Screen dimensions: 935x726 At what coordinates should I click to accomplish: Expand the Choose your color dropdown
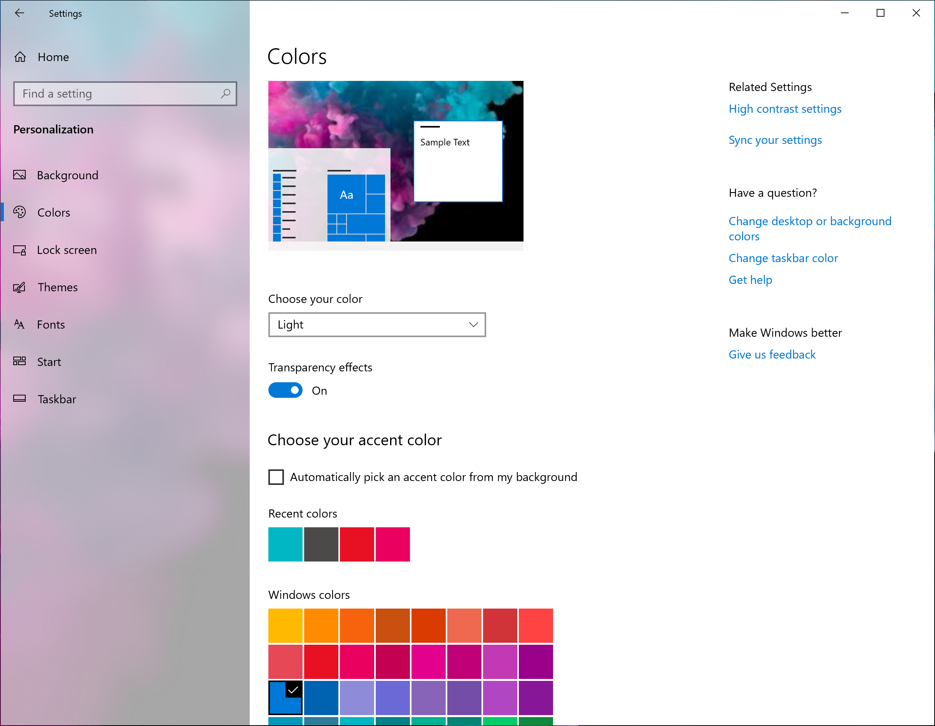(377, 325)
